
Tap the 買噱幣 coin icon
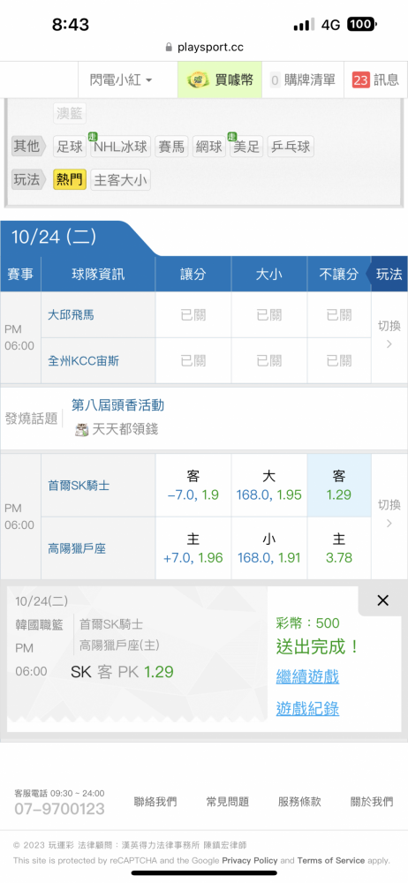pos(198,80)
